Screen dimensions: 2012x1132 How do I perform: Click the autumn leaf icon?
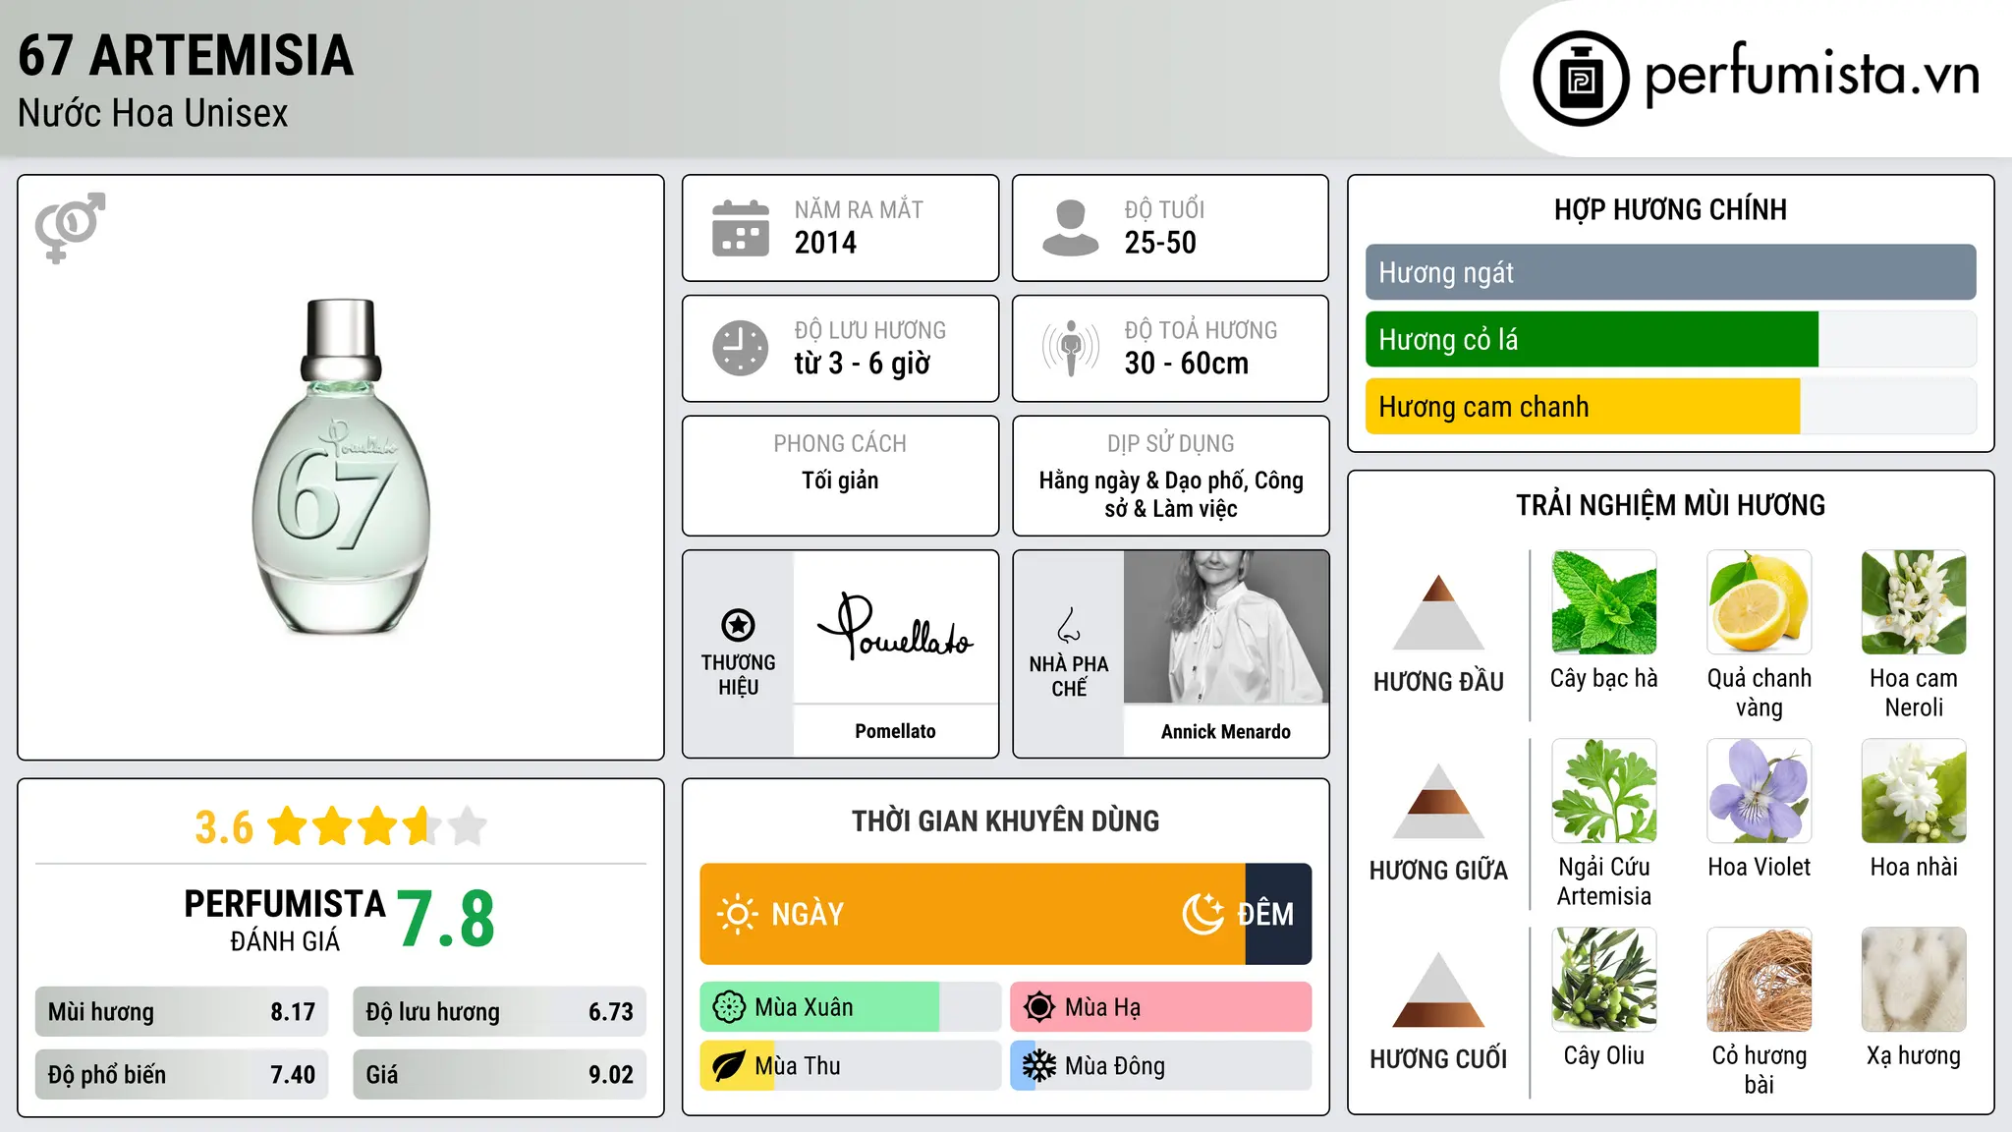click(x=729, y=1066)
